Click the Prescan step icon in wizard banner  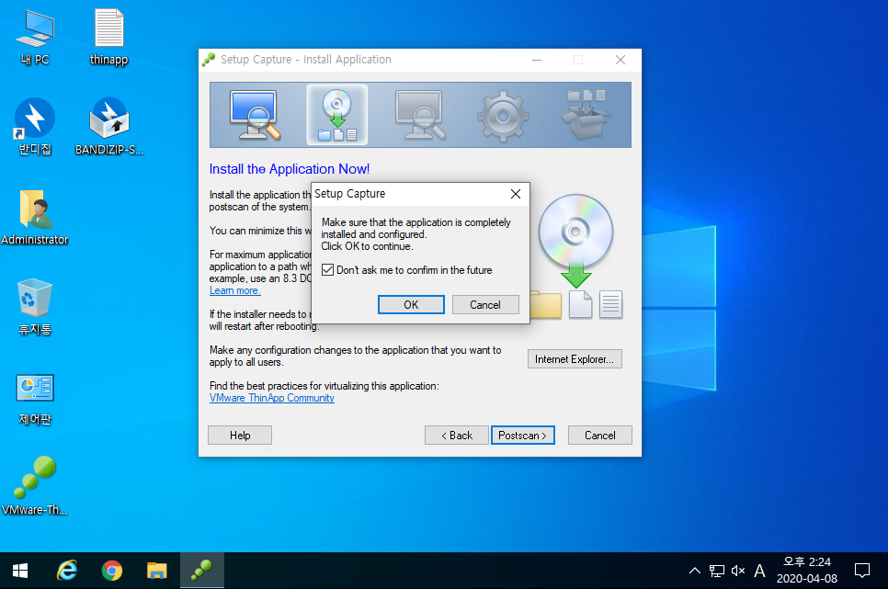(255, 115)
